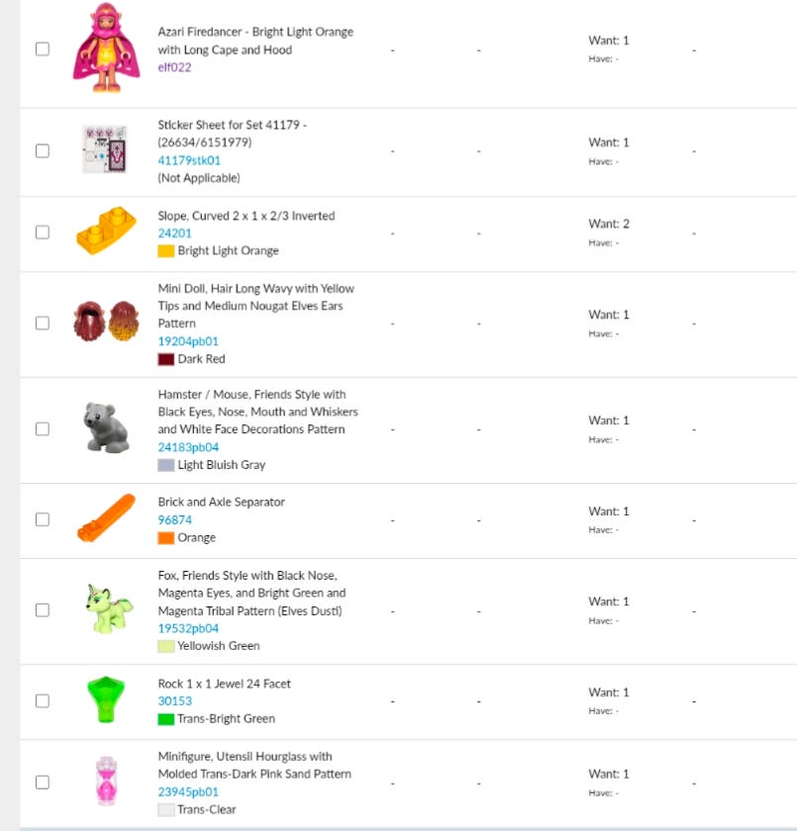
Task: Click the gray hamster part image
Action: click(x=105, y=427)
